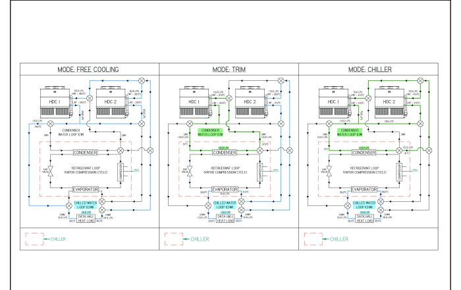Click valve left of CHILLED WATER LOOP, Chiller
461x290 pixels.
(348, 206)
